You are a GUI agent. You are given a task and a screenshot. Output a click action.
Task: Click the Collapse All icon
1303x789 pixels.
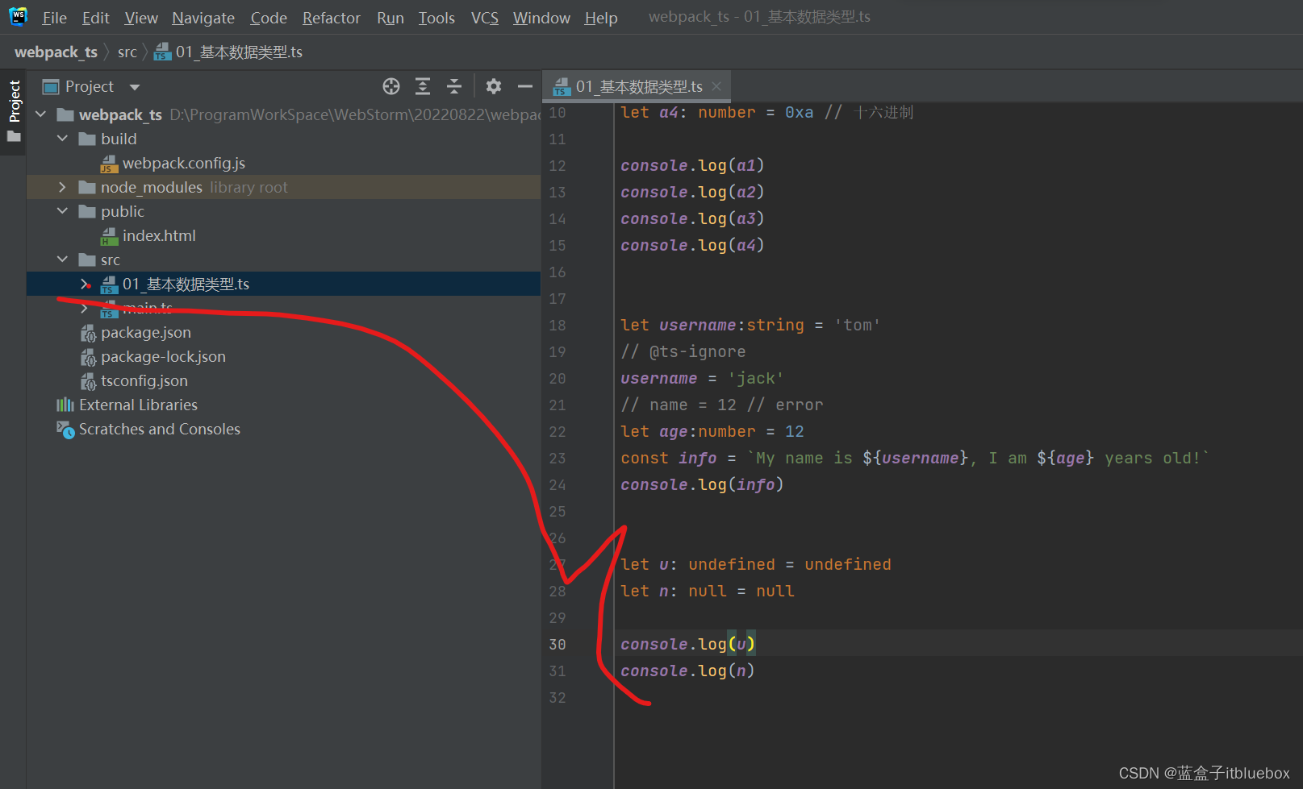point(454,86)
